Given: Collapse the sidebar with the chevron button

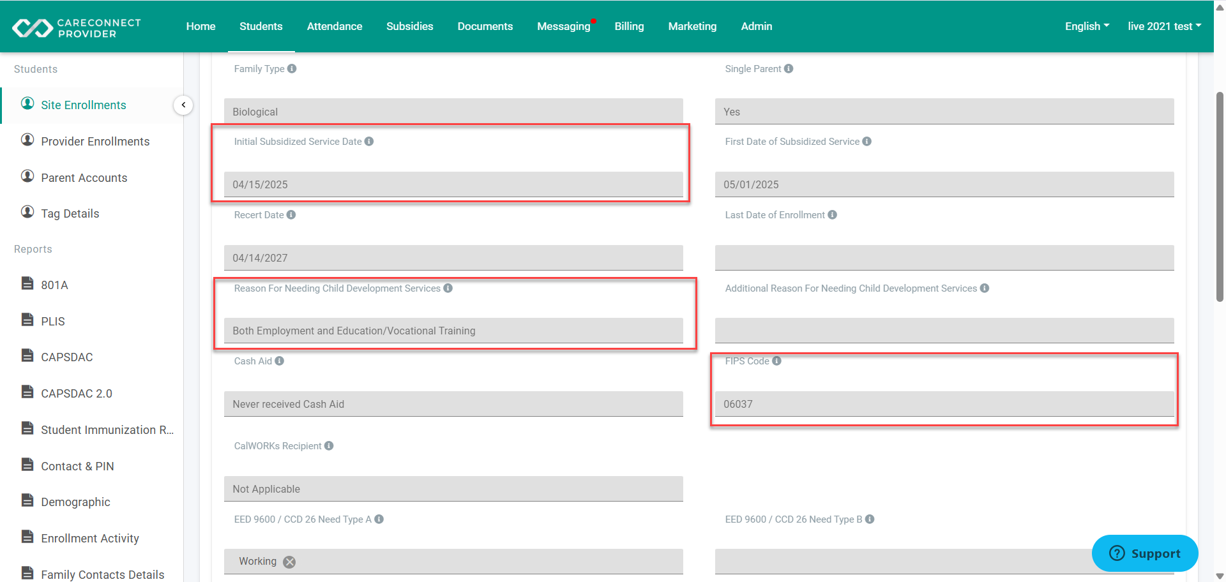Looking at the screenshot, I should tap(183, 105).
